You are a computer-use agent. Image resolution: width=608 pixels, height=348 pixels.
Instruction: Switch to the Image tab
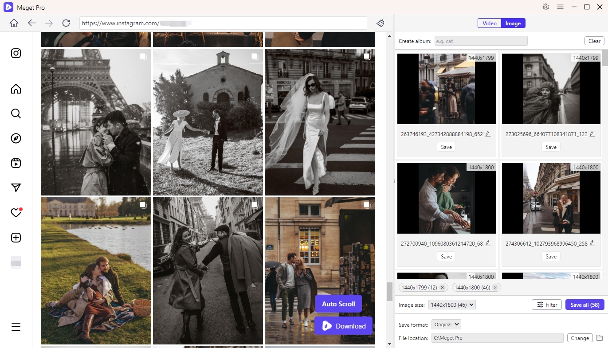[513, 23]
